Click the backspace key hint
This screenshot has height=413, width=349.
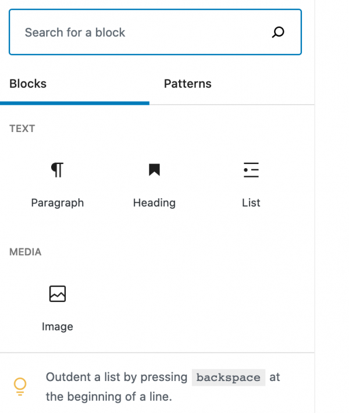229,378
